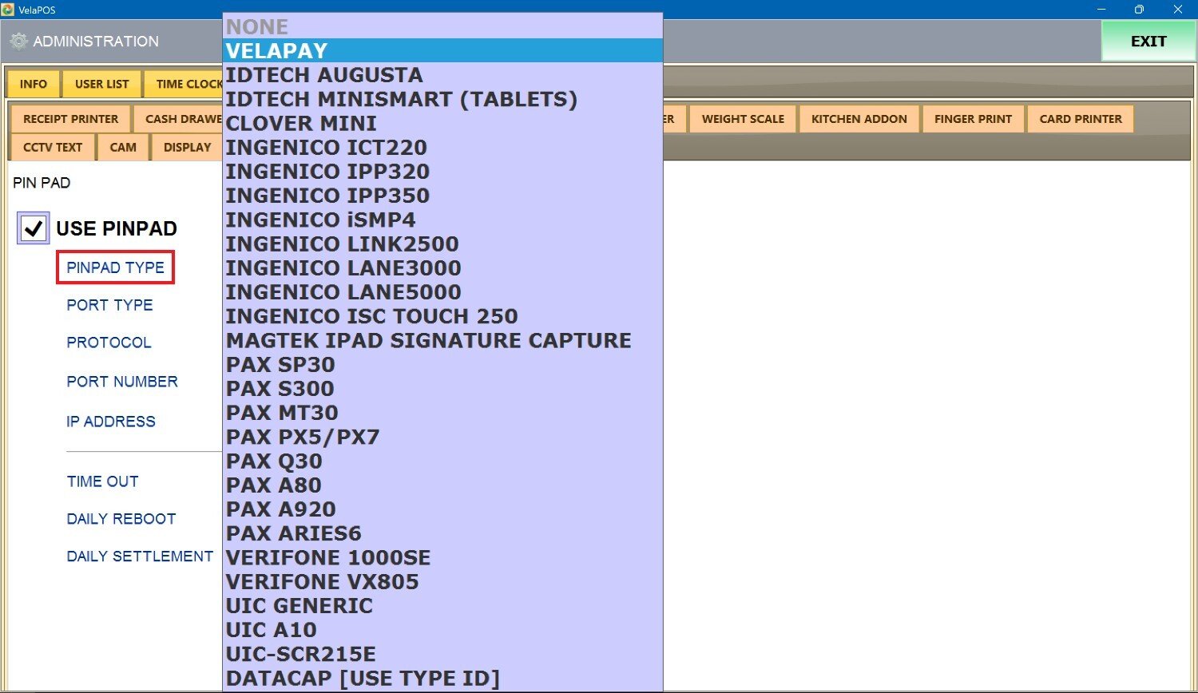This screenshot has height=693, width=1198.
Task: Switch to the CARD PRINTER tab
Action: (1080, 119)
